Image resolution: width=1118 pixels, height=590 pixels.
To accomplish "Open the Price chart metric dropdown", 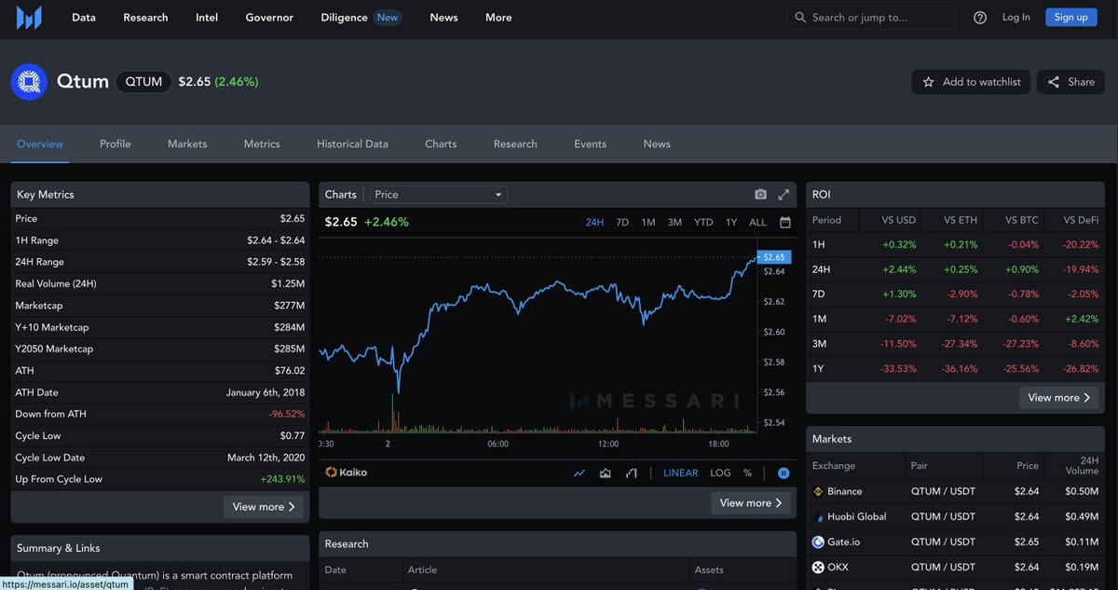I will 437,195.
